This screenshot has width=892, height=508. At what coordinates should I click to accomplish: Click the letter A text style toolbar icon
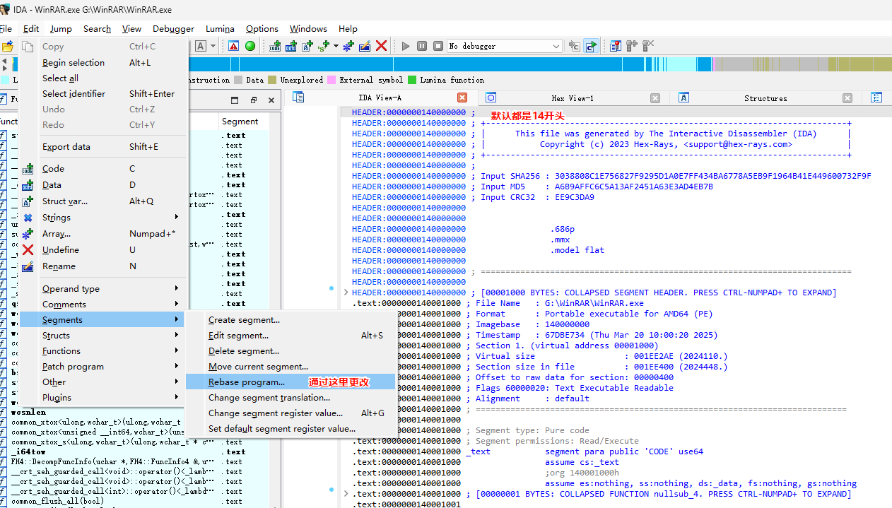tap(201, 46)
